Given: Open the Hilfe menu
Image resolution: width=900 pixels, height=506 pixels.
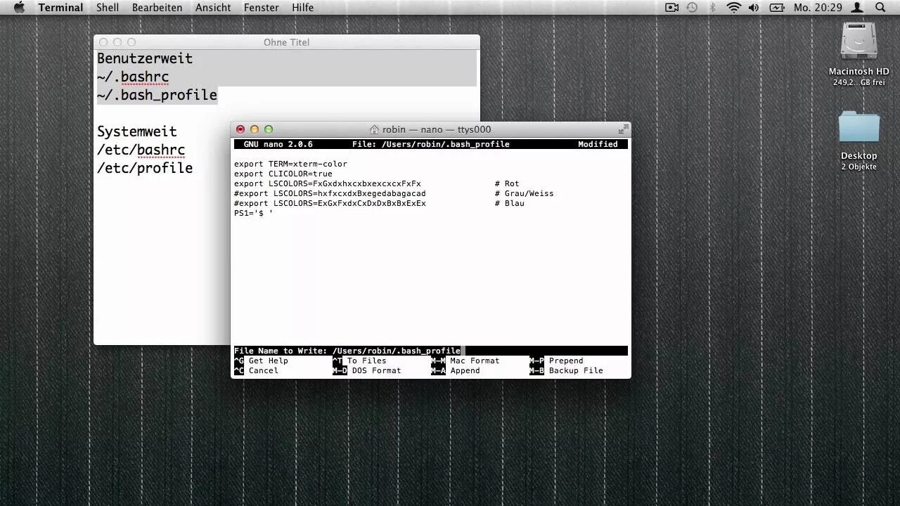Looking at the screenshot, I should click(x=303, y=8).
